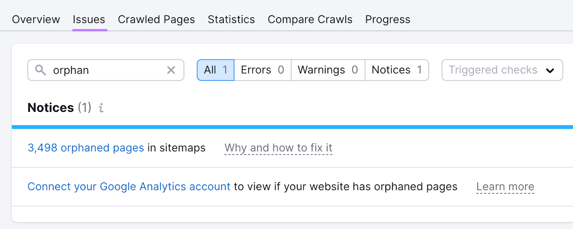The height and width of the screenshot is (229, 573).
Task: Select the All filter
Action: (216, 70)
